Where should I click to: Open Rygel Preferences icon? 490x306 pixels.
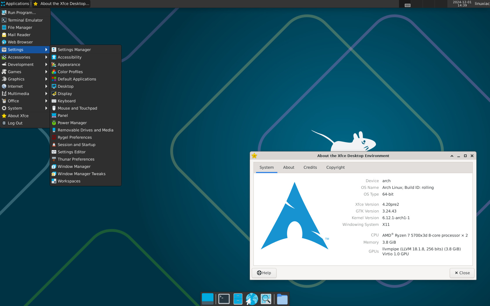(54, 137)
